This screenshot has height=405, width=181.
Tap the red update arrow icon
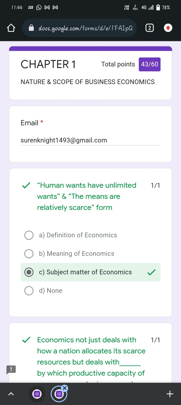click(168, 28)
